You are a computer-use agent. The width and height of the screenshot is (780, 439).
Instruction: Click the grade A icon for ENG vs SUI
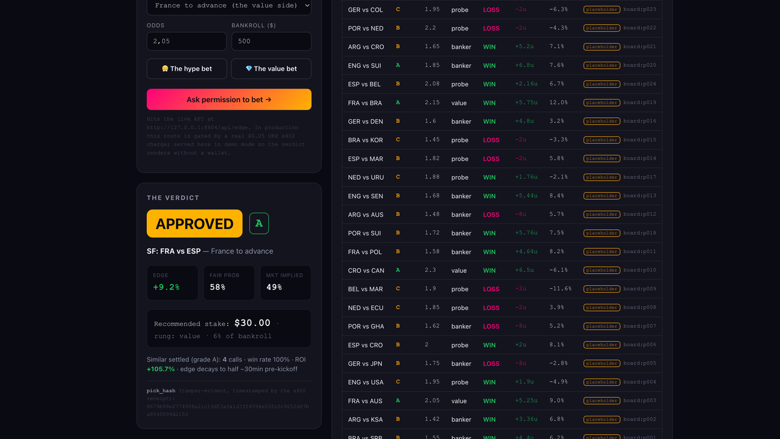pos(398,65)
